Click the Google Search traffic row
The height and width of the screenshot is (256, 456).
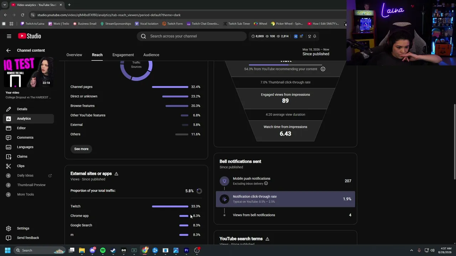[x=135, y=225]
